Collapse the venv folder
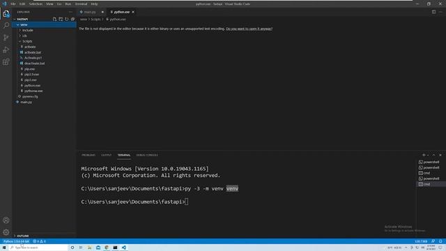The width and height of the screenshot is (446, 251). (x=45, y=25)
